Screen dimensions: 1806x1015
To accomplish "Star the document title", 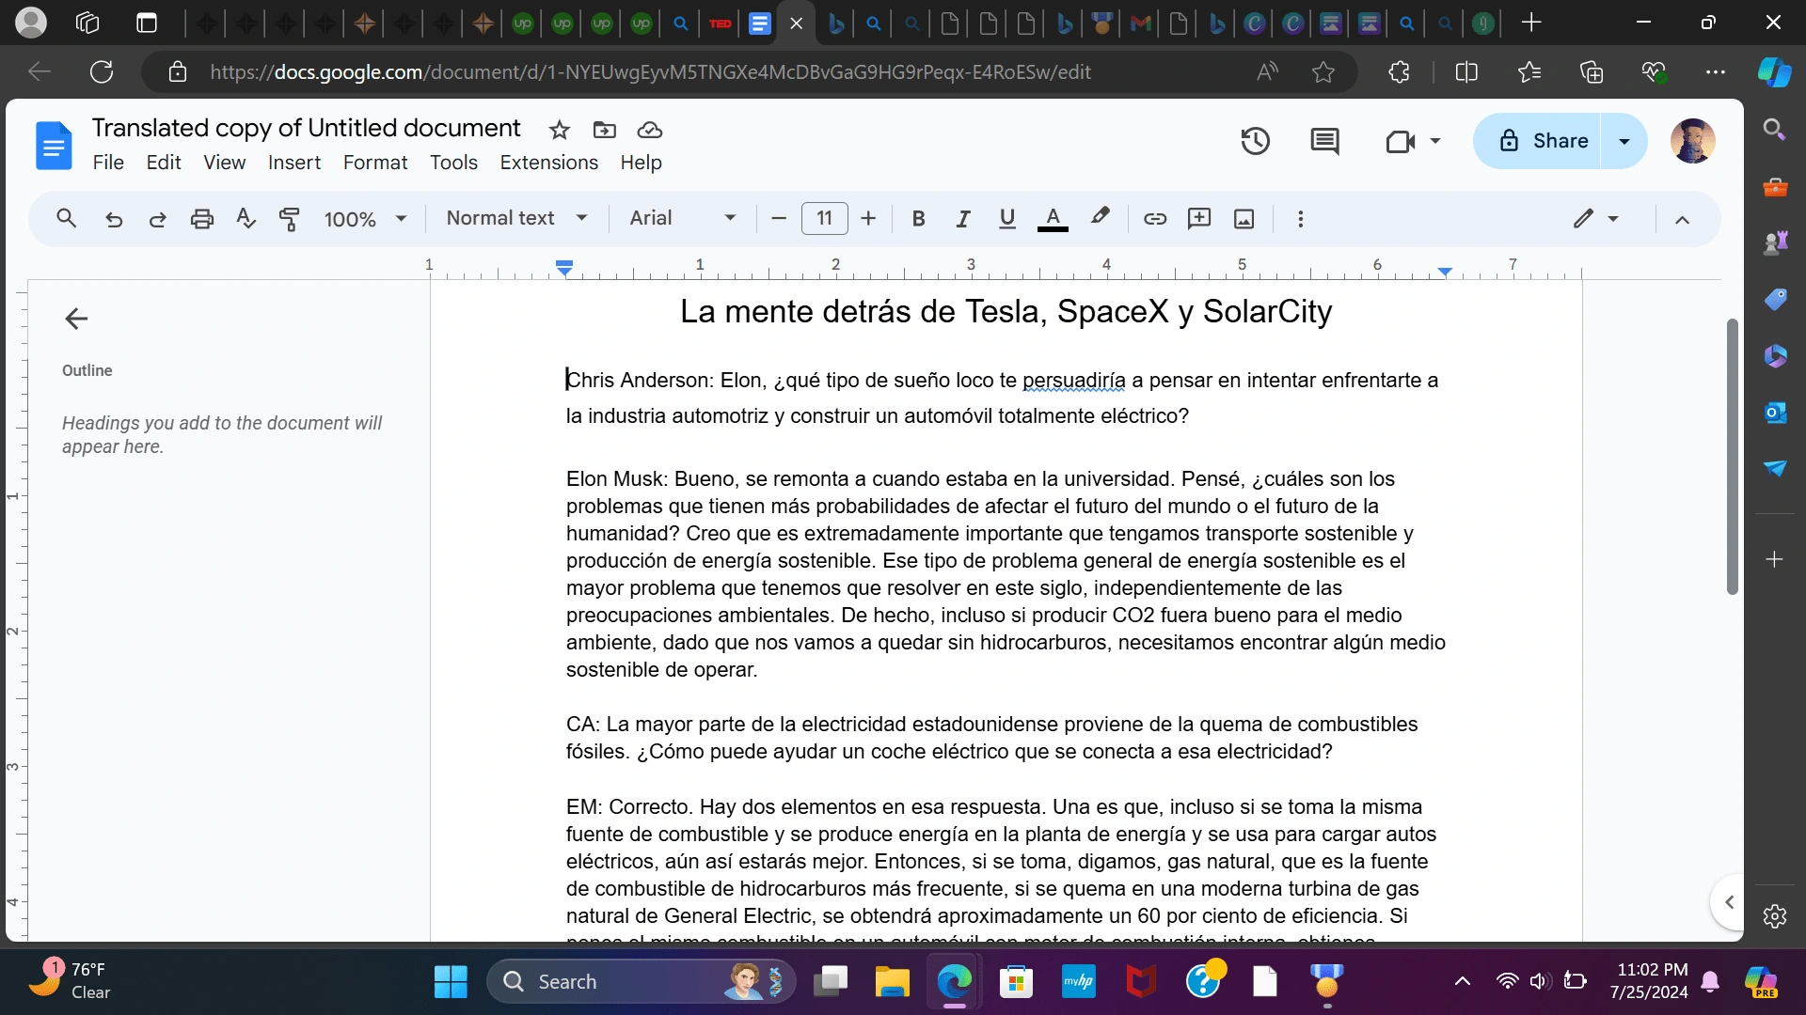I will pos(560,130).
